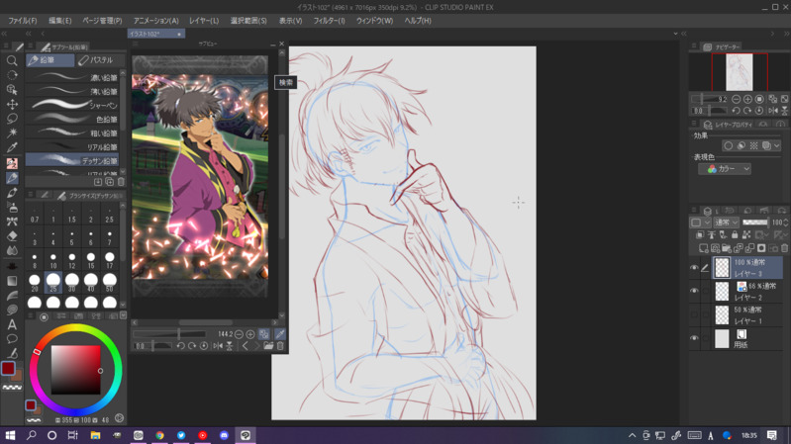
Task: Expand document tabs overflow chevron
Action: (x=675, y=34)
